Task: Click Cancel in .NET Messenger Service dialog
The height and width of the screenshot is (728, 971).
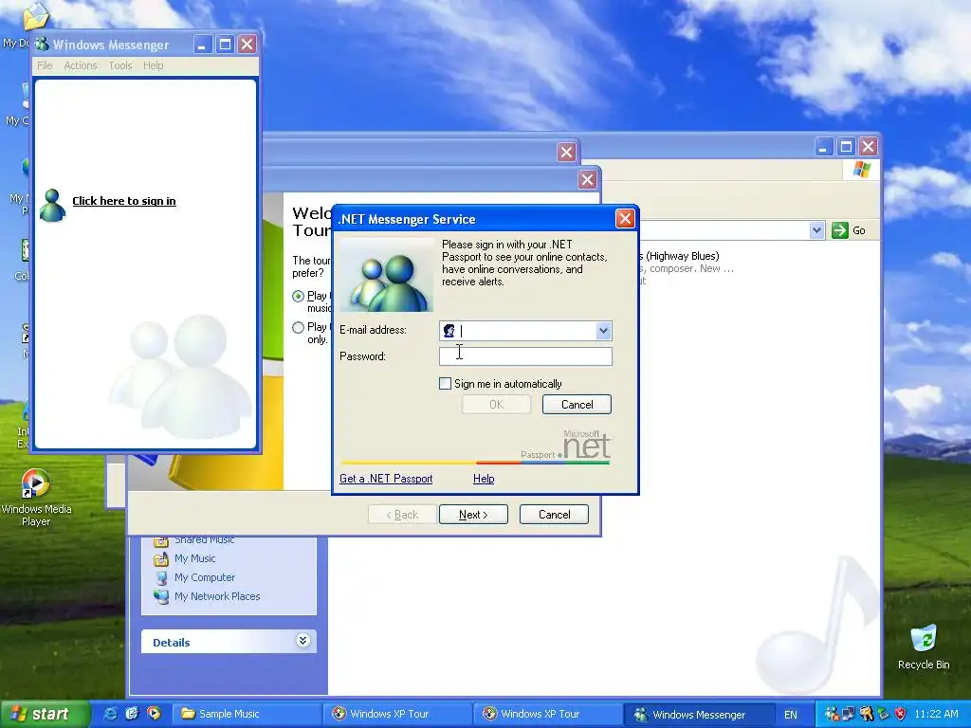Action: (x=577, y=404)
